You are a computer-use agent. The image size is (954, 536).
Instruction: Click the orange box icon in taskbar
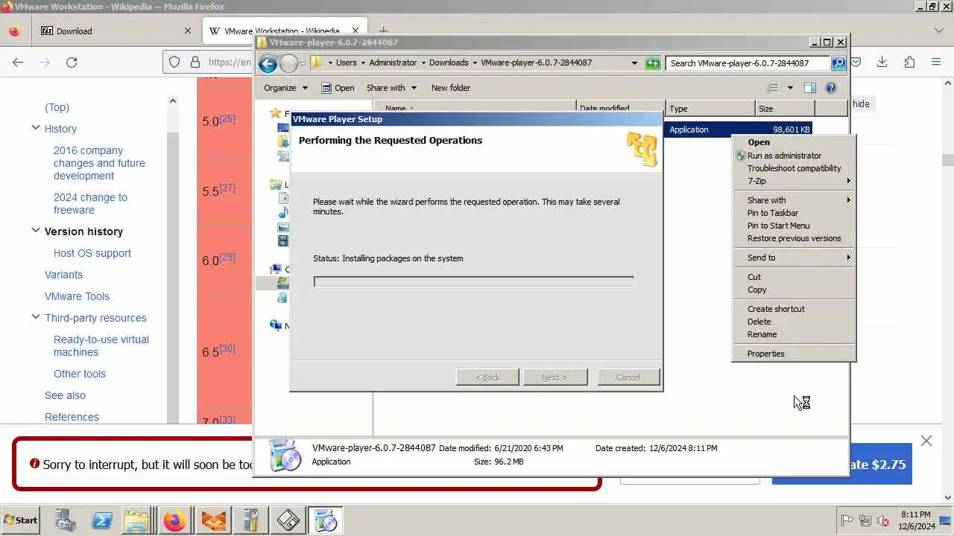[213, 520]
